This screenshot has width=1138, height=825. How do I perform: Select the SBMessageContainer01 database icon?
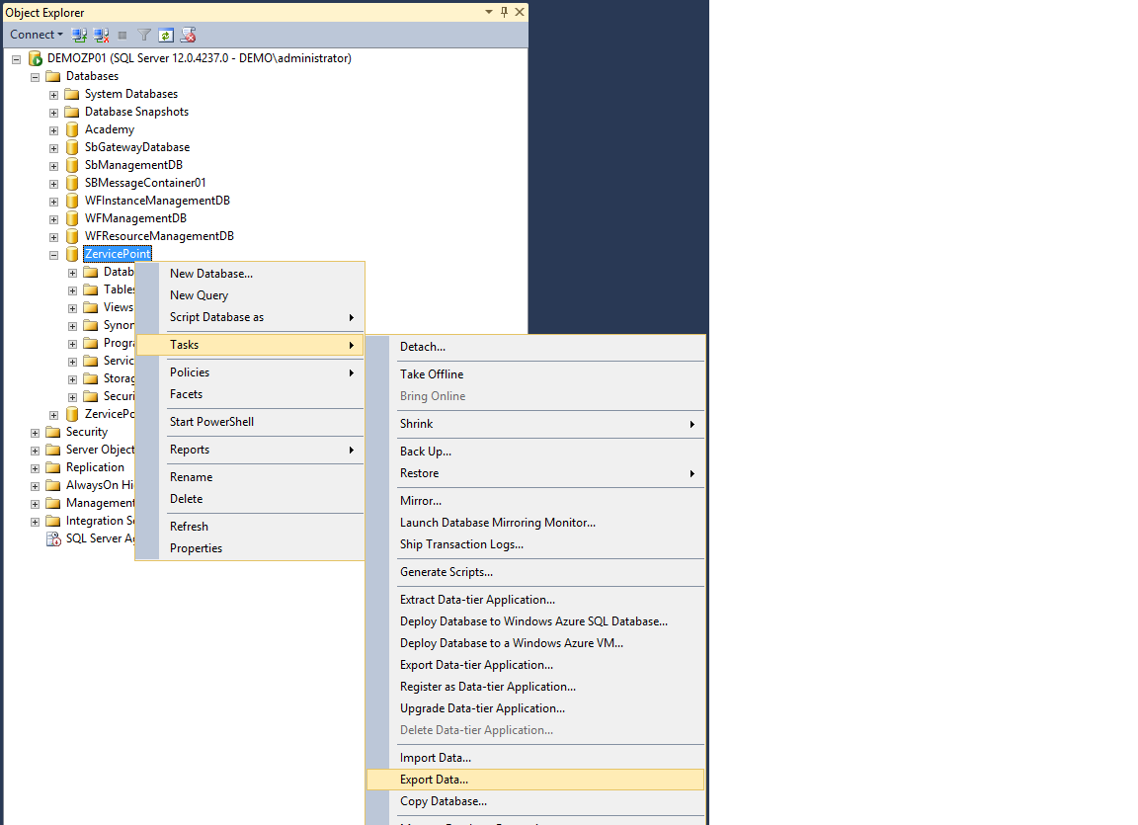(71, 182)
